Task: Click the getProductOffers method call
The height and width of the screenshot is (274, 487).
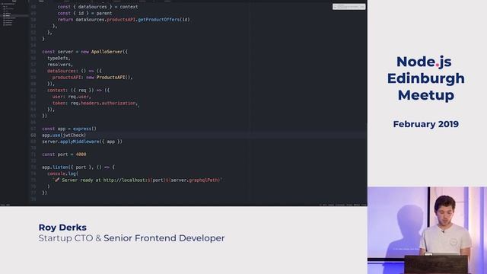Action: point(159,20)
